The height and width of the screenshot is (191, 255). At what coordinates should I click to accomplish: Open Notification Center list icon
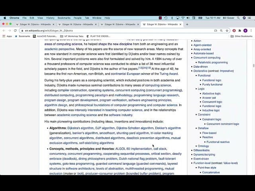tap(249, 18)
